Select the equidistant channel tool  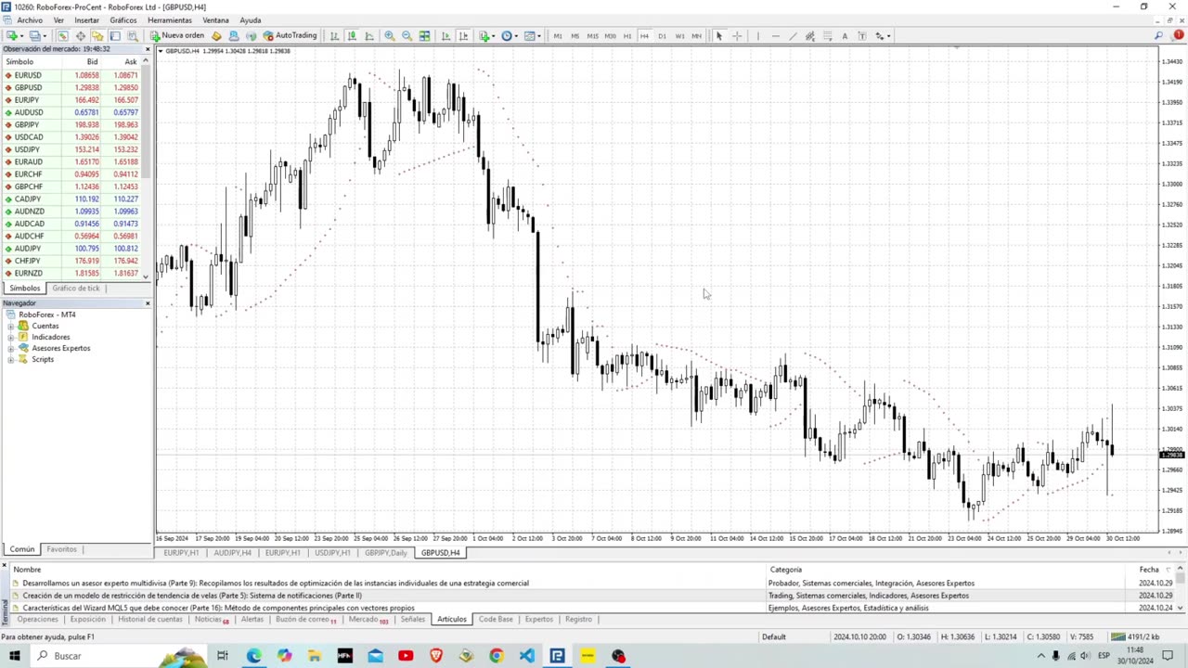point(810,35)
